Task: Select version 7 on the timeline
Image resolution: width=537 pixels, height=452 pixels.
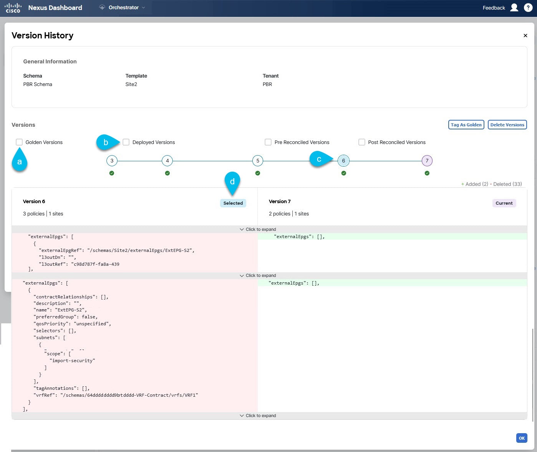Action: tap(427, 161)
